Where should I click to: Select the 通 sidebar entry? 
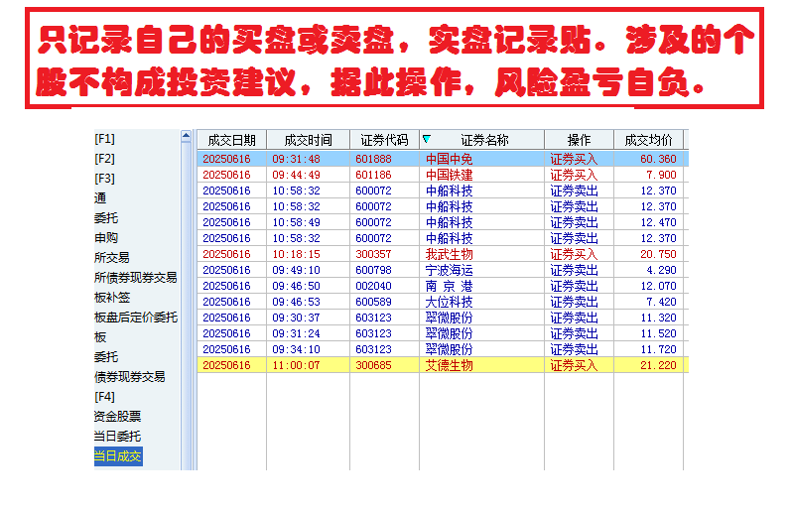click(x=100, y=198)
